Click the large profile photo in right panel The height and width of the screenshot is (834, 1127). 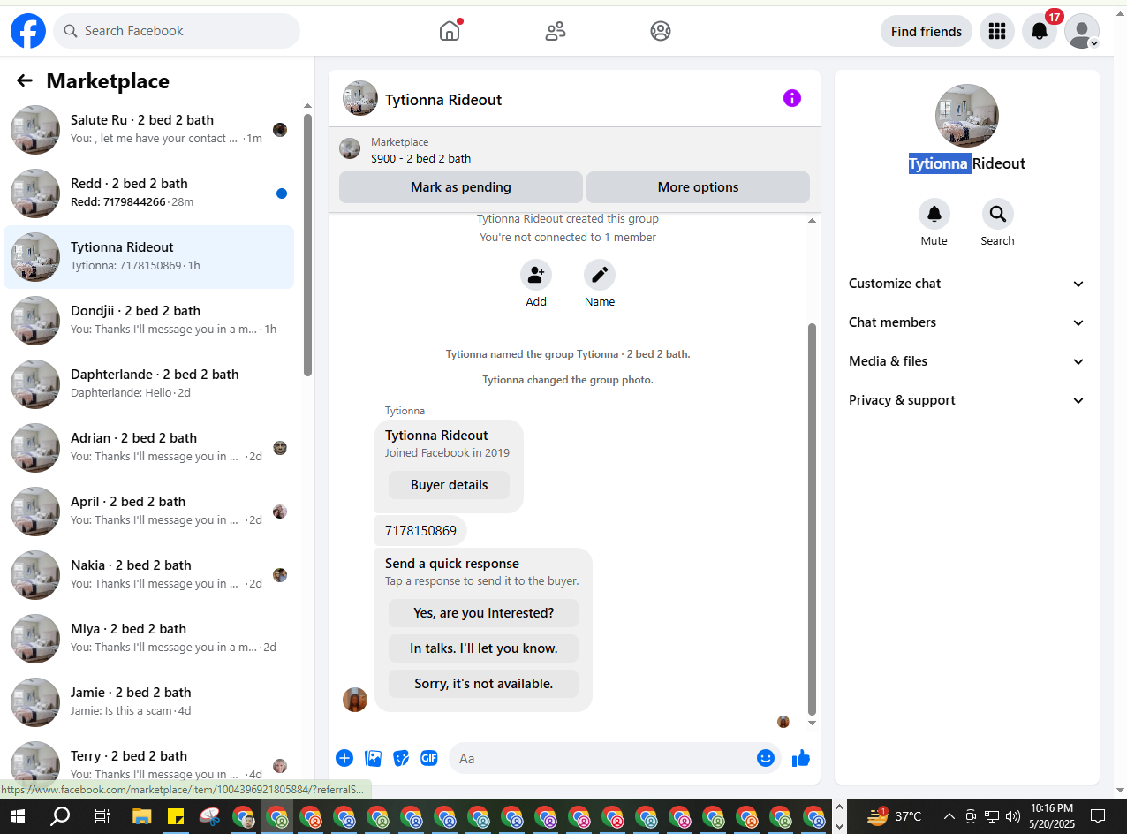click(x=967, y=116)
